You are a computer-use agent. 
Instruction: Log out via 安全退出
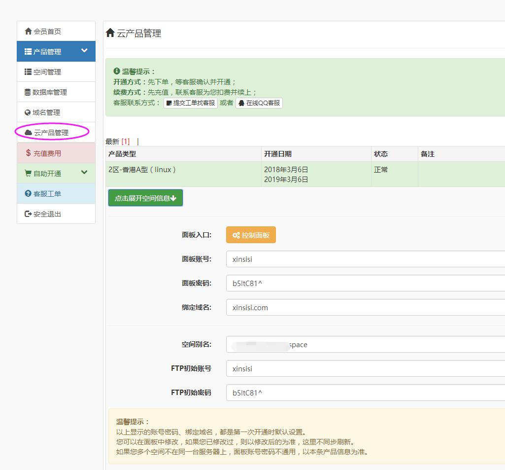56,214
